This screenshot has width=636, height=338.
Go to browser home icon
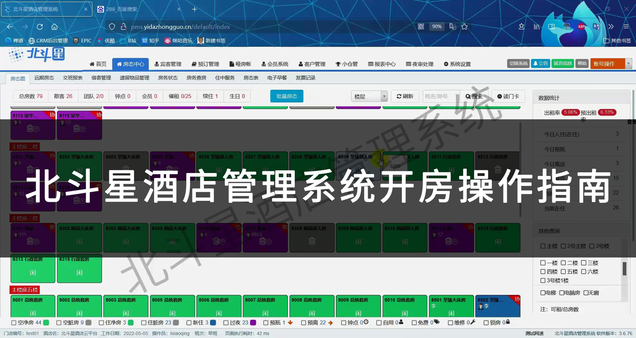pyautogui.click(x=54, y=27)
